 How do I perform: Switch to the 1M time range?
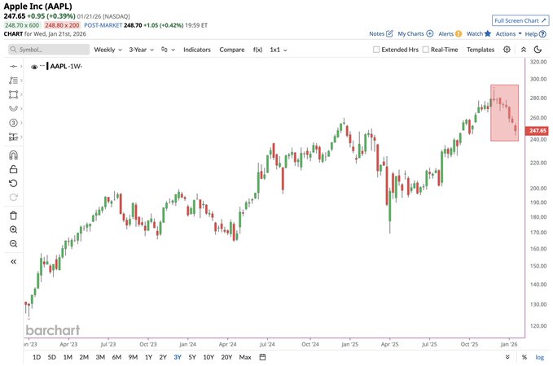click(68, 357)
